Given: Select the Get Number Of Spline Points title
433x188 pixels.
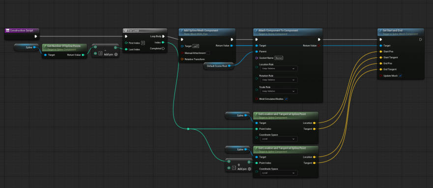Looking at the screenshot, I should (x=64, y=46).
